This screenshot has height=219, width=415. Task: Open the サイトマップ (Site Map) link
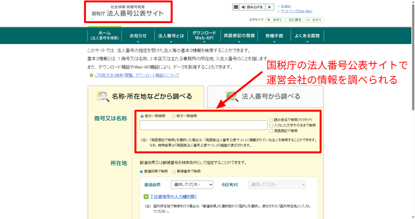click(296, 11)
